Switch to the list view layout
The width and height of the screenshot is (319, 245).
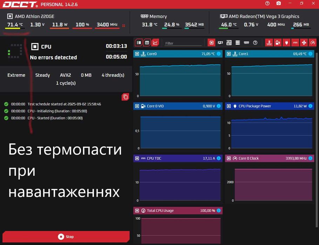coord(138,43)
